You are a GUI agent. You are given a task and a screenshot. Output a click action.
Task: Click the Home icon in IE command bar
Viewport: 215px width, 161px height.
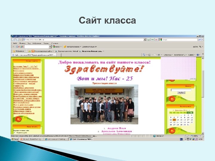coord(144,55)
